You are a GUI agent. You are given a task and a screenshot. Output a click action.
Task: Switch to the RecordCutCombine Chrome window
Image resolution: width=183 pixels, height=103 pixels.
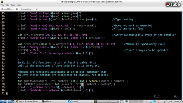tap(28, 101)
